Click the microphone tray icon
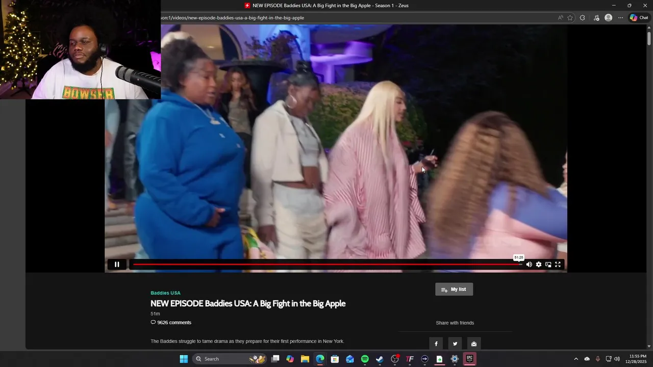Screen dimensions: 653x367 click(597, 359)
